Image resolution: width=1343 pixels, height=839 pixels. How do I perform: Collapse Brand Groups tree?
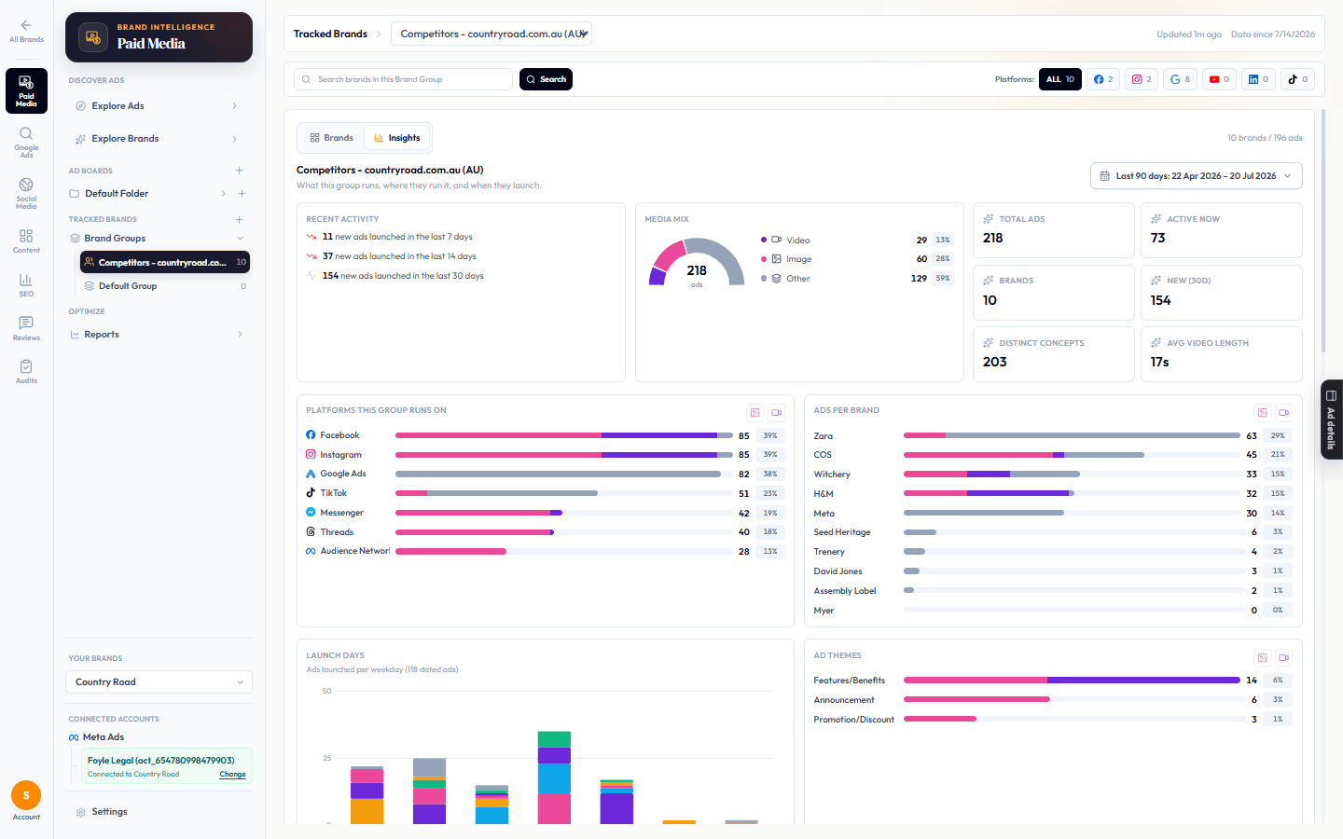[x=240, y=239]
